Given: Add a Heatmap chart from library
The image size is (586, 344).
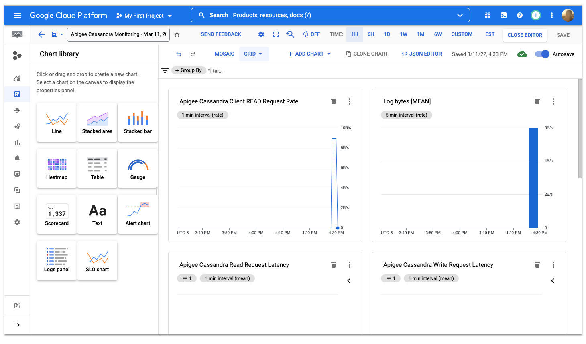Looking at the screenshot, I should coord(57,168).
